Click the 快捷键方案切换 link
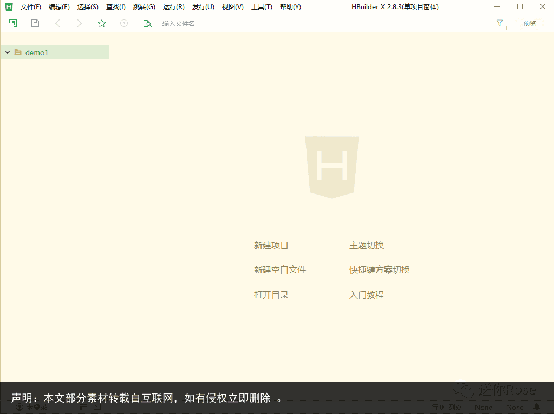 point(380,270)
